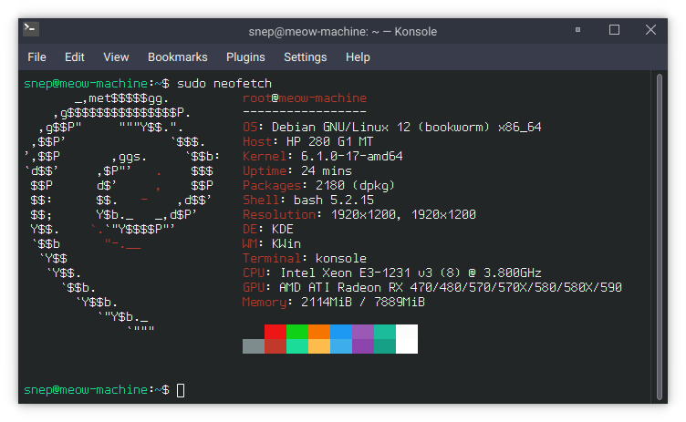Open the Help menu
The image size is (686, 422).
pyautogui.click(x=358, y=57)
